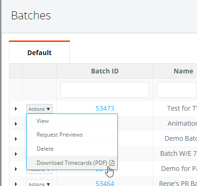197x186 pixels.
Task: Focus the Batch ID filter field
Action: point(105,90)
